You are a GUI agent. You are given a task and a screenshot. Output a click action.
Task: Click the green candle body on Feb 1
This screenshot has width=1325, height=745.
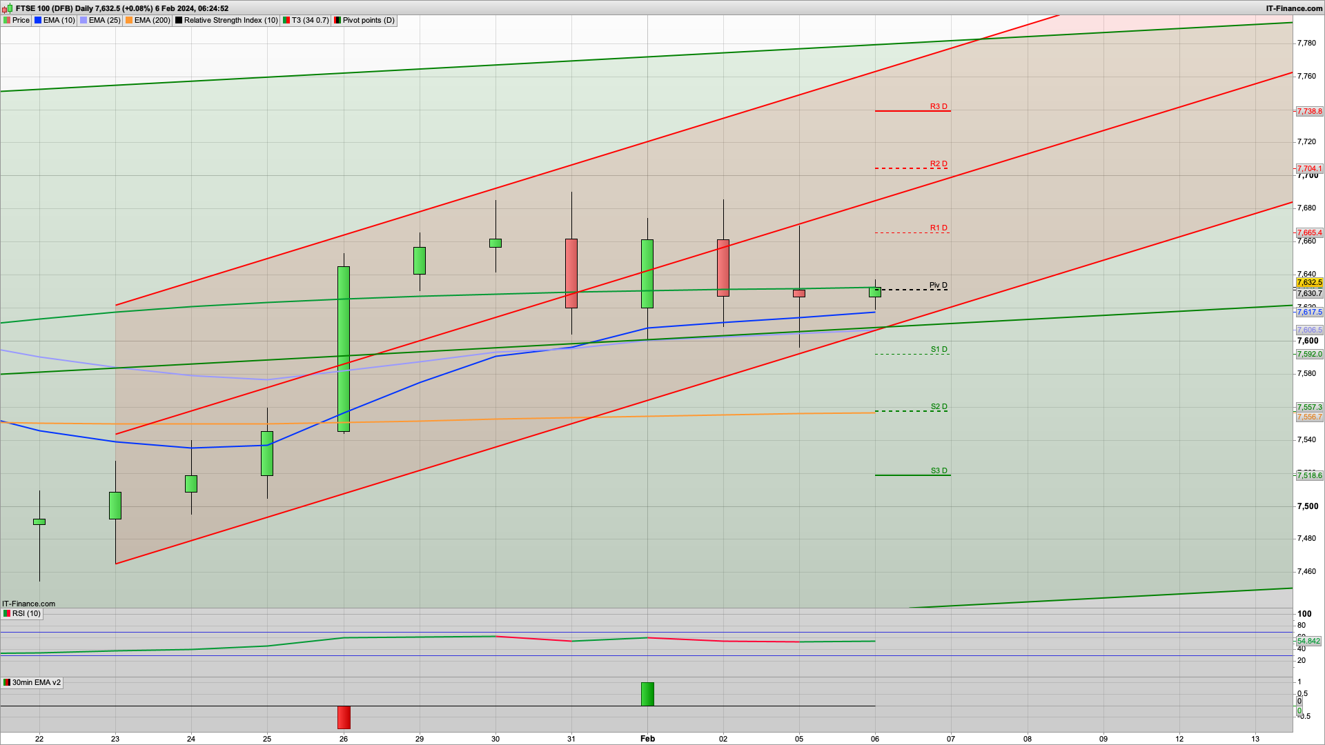(647, 273)
